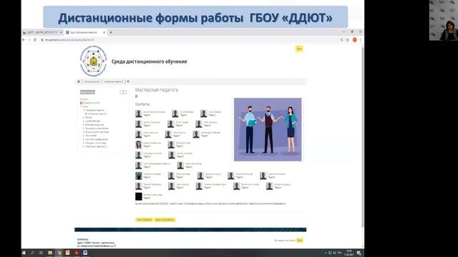Open File Explorer from the taskbar
Image resolution: width=458 pixels, height=257 pixels.
[x=50, y=253]
